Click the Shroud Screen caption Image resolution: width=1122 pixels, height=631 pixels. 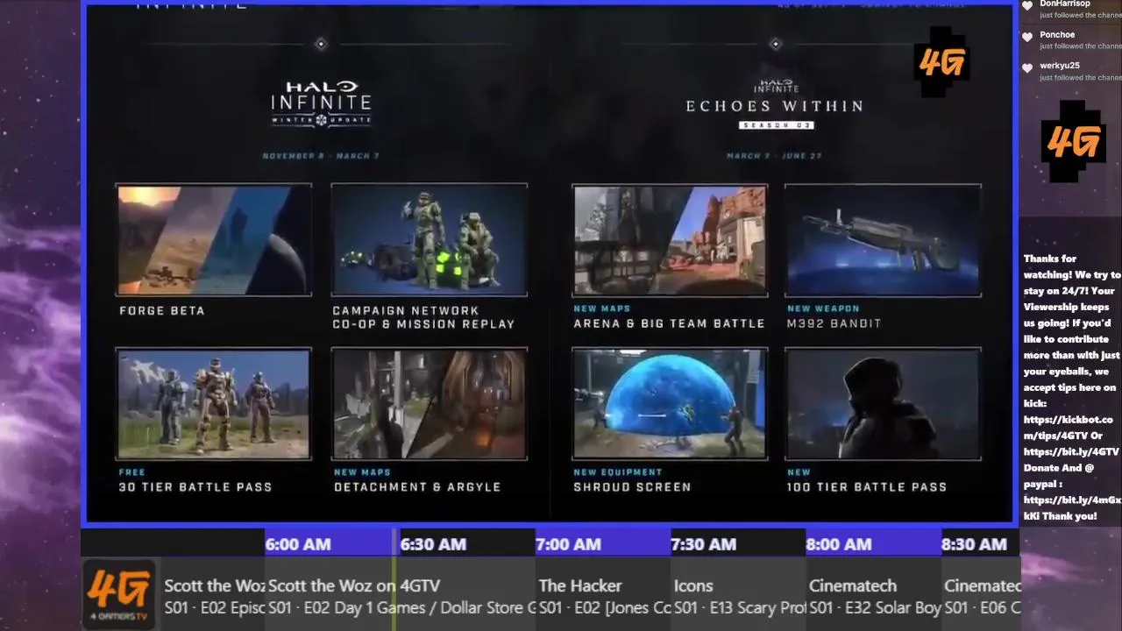point(632,486)
